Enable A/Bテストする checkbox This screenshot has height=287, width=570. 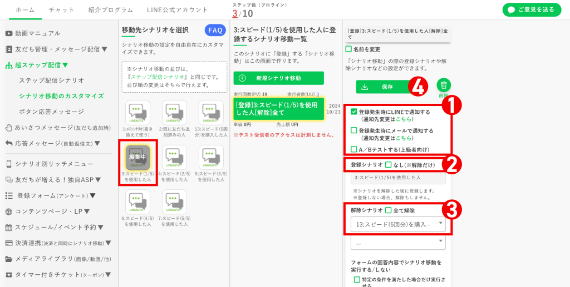point(353,149)
